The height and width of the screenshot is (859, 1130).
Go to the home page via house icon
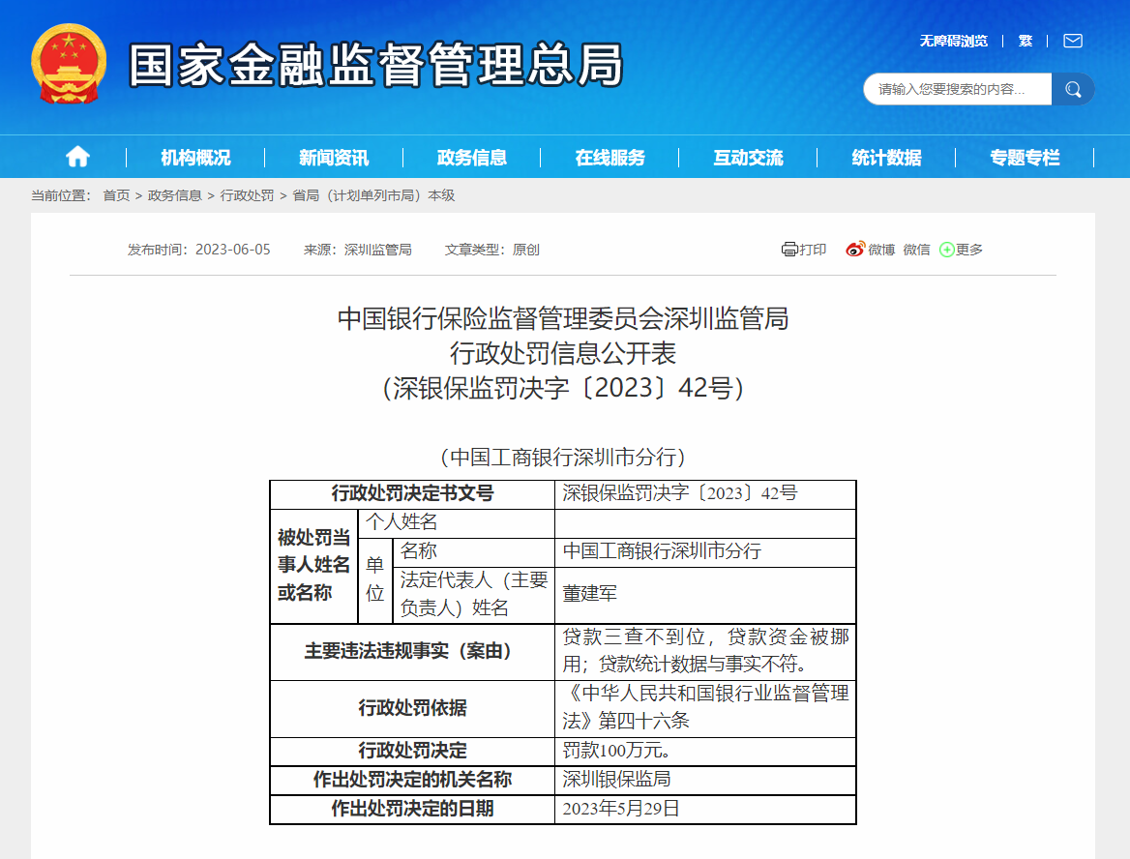coord(77,157)
